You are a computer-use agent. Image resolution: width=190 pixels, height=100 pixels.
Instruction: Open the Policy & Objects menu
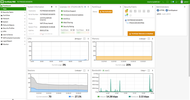pos(13,25)
